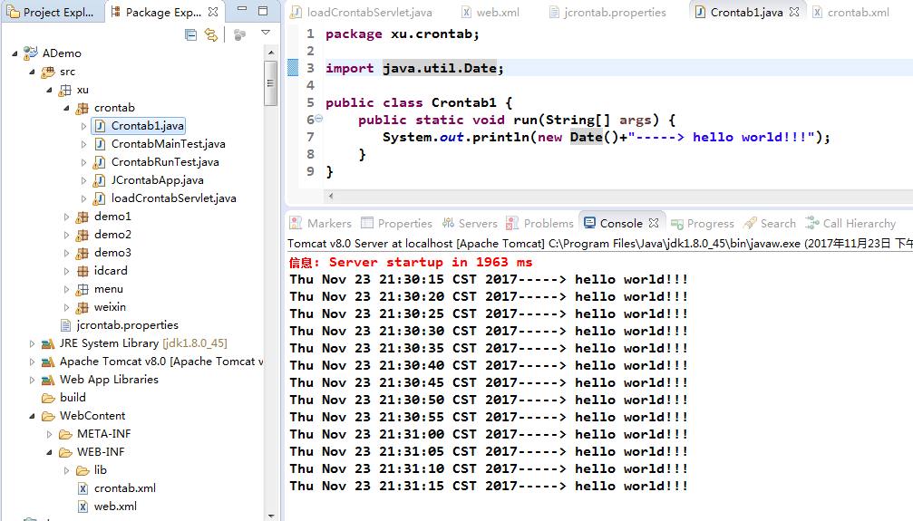Expand the demo1 package
The image size is (913, 521).
point(66,217)
